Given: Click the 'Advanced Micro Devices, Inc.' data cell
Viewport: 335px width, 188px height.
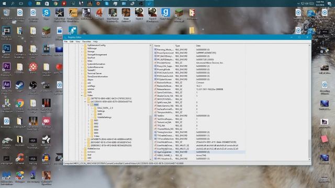Looking at the screenshot, I should tap(210, 63).
